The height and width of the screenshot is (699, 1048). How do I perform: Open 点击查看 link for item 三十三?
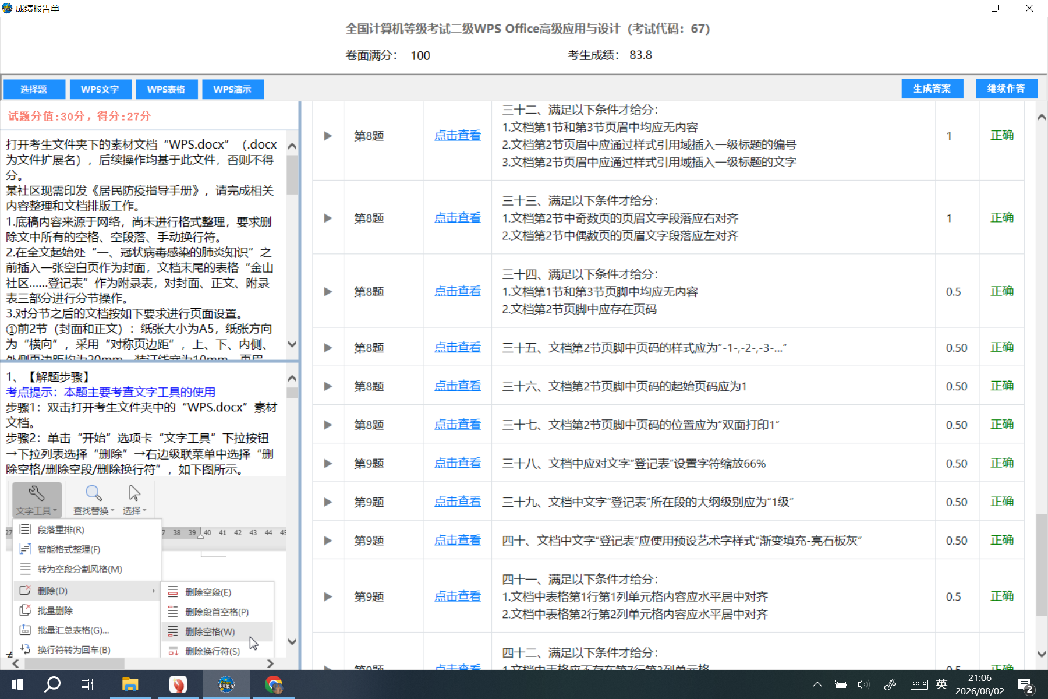458,217
